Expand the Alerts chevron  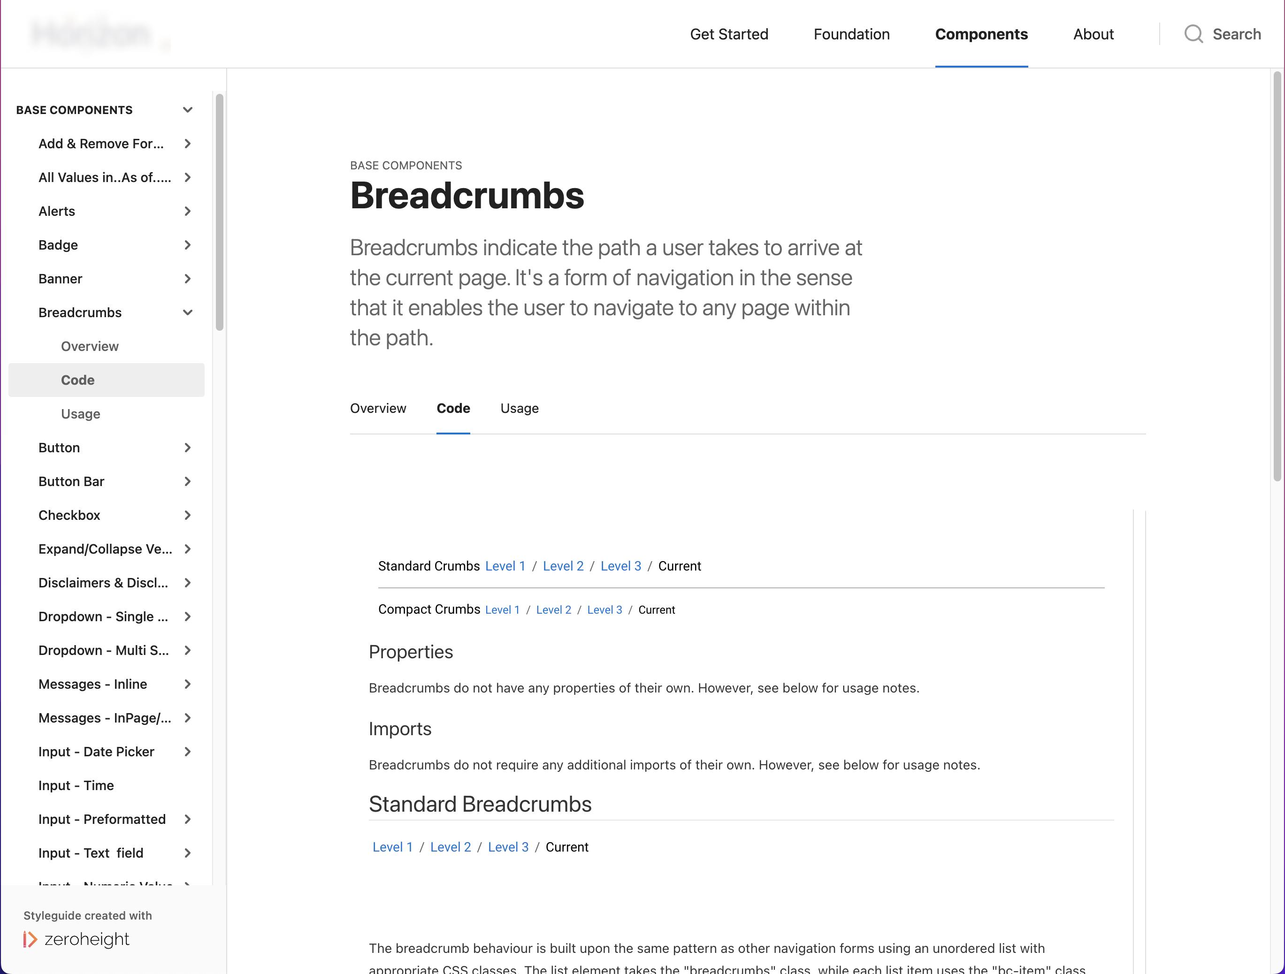[187, 211]
